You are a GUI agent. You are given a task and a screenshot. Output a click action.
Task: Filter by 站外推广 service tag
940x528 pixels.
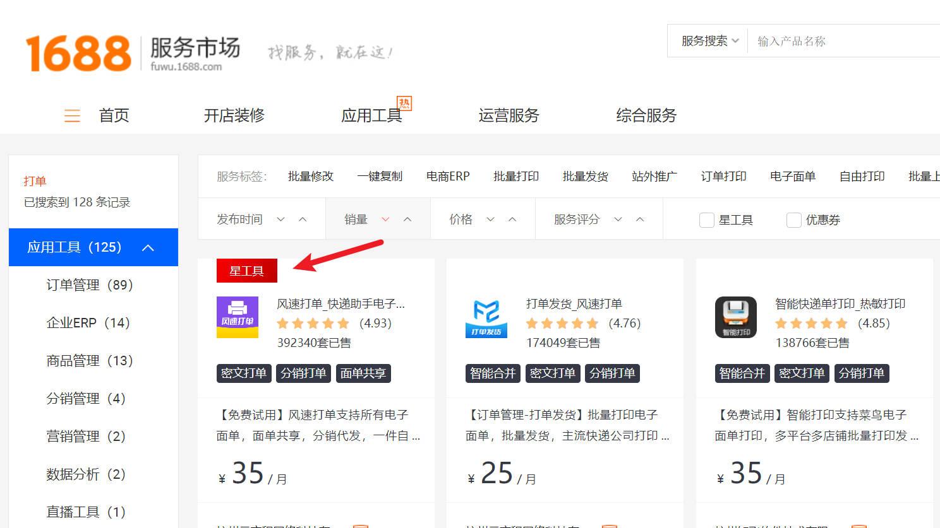pyautogui.click(x=654, y=177)
